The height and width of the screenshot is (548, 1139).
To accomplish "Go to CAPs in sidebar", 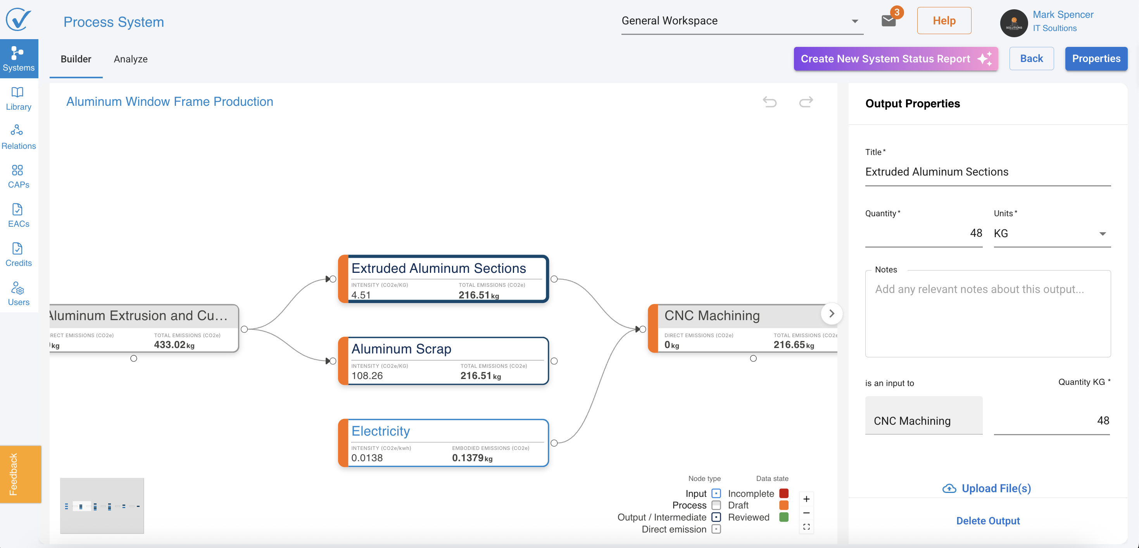I will 18,176.
